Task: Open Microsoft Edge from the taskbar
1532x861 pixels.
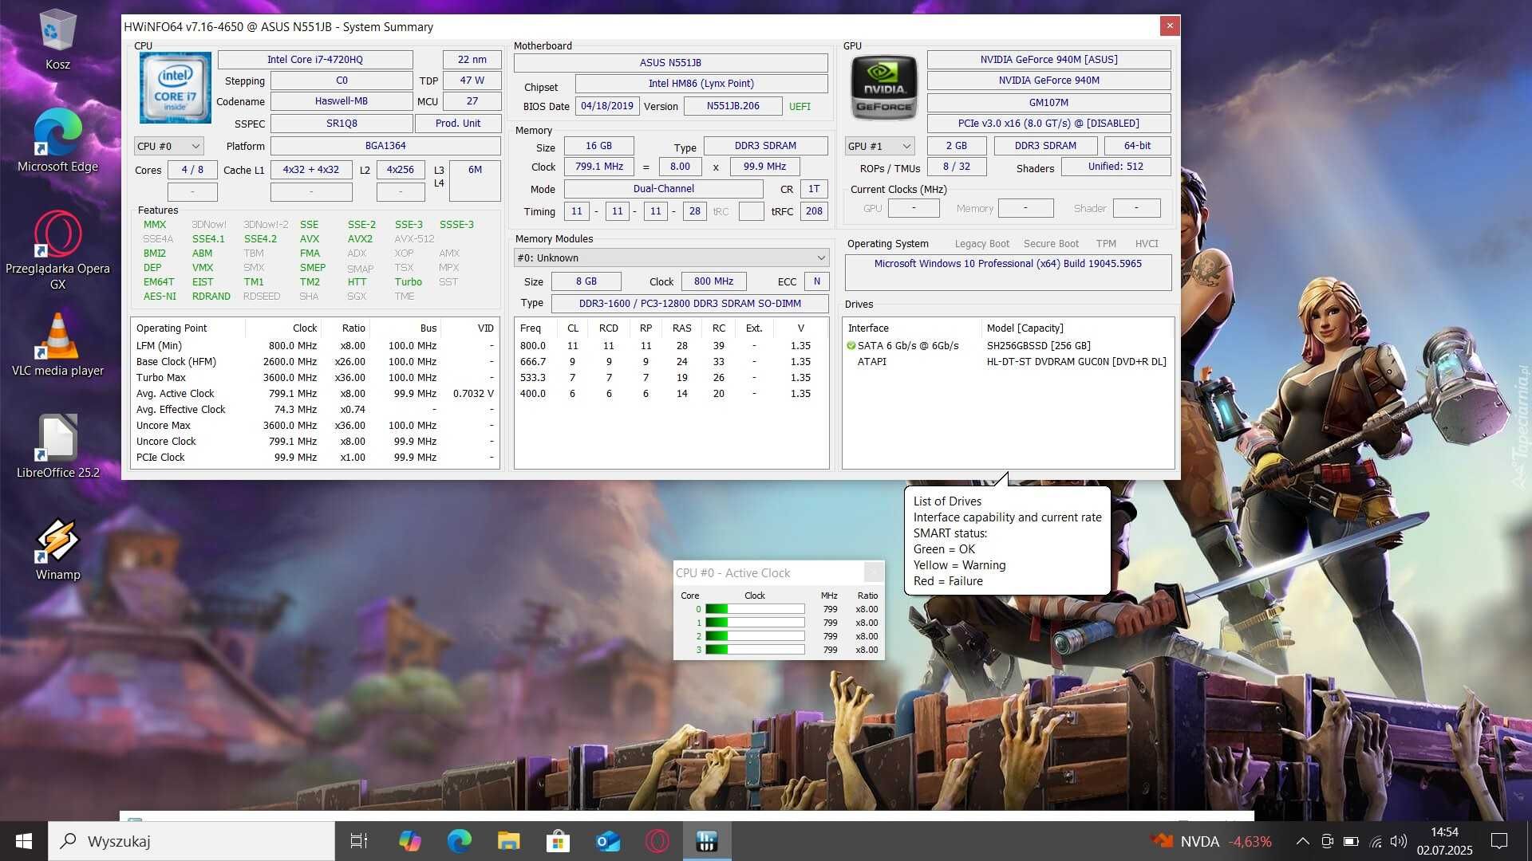Action: coord(459,841)
